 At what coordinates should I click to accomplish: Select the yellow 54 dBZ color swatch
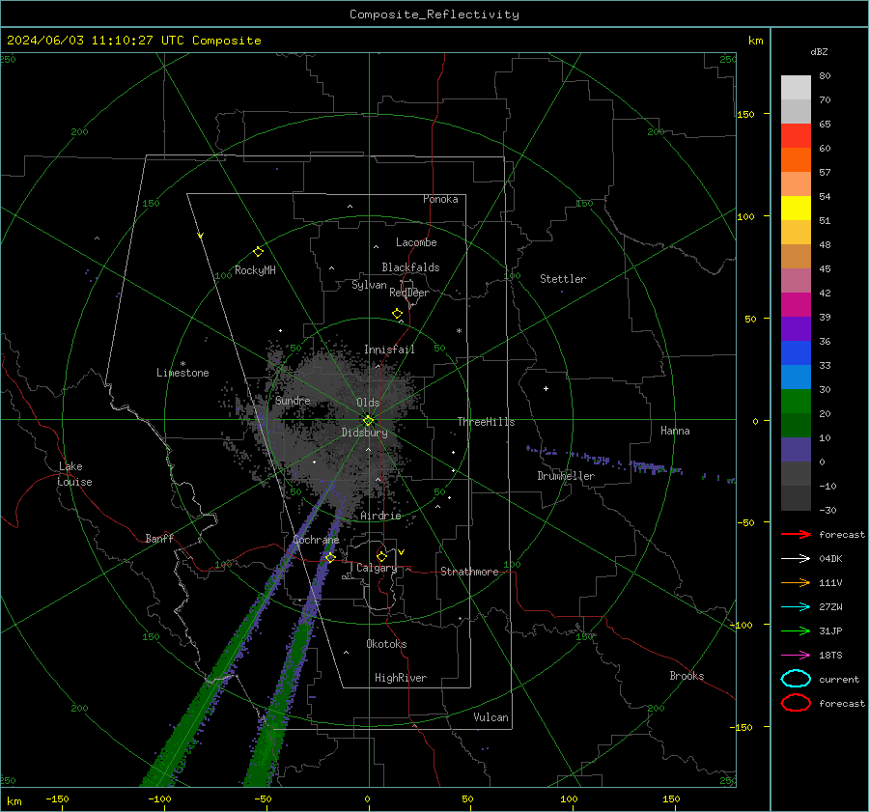tap(796, 208)
